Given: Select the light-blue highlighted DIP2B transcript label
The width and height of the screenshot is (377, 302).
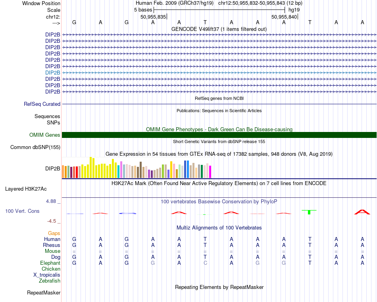Looking at the screenshot, I should click(x=53, y=73).
